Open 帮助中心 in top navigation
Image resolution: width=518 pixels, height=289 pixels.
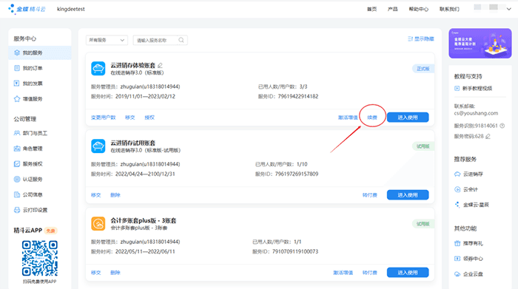[419, 9]
